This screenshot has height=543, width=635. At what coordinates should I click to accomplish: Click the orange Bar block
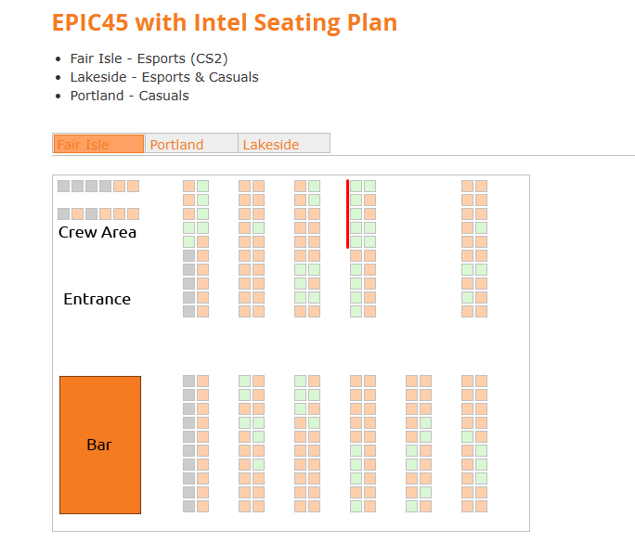point(100,445)
